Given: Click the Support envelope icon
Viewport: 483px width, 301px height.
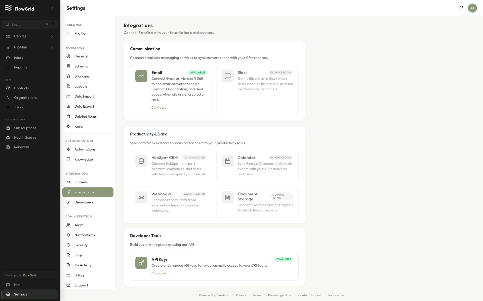Looking at the screenshot, I should [68, 285].
